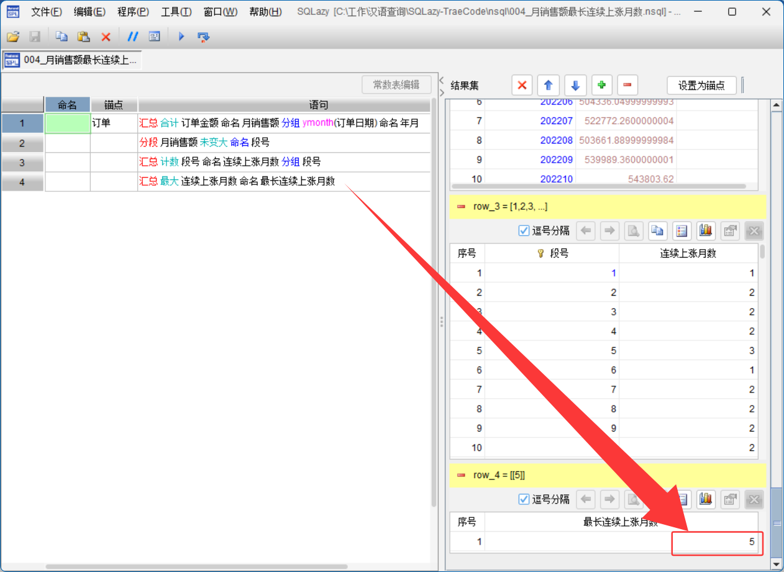The width and height of the screenshot is (784, 572).
Task: Open the 编辑(E) menu
Action: click(x=89, y=12)
